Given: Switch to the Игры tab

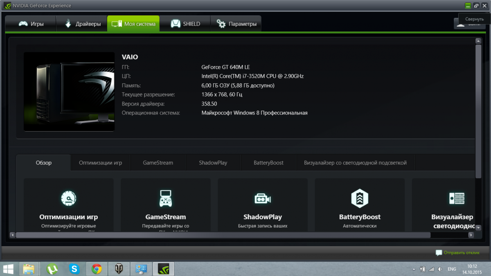Looking at the screenshot, I should click(x=31, y=24).
